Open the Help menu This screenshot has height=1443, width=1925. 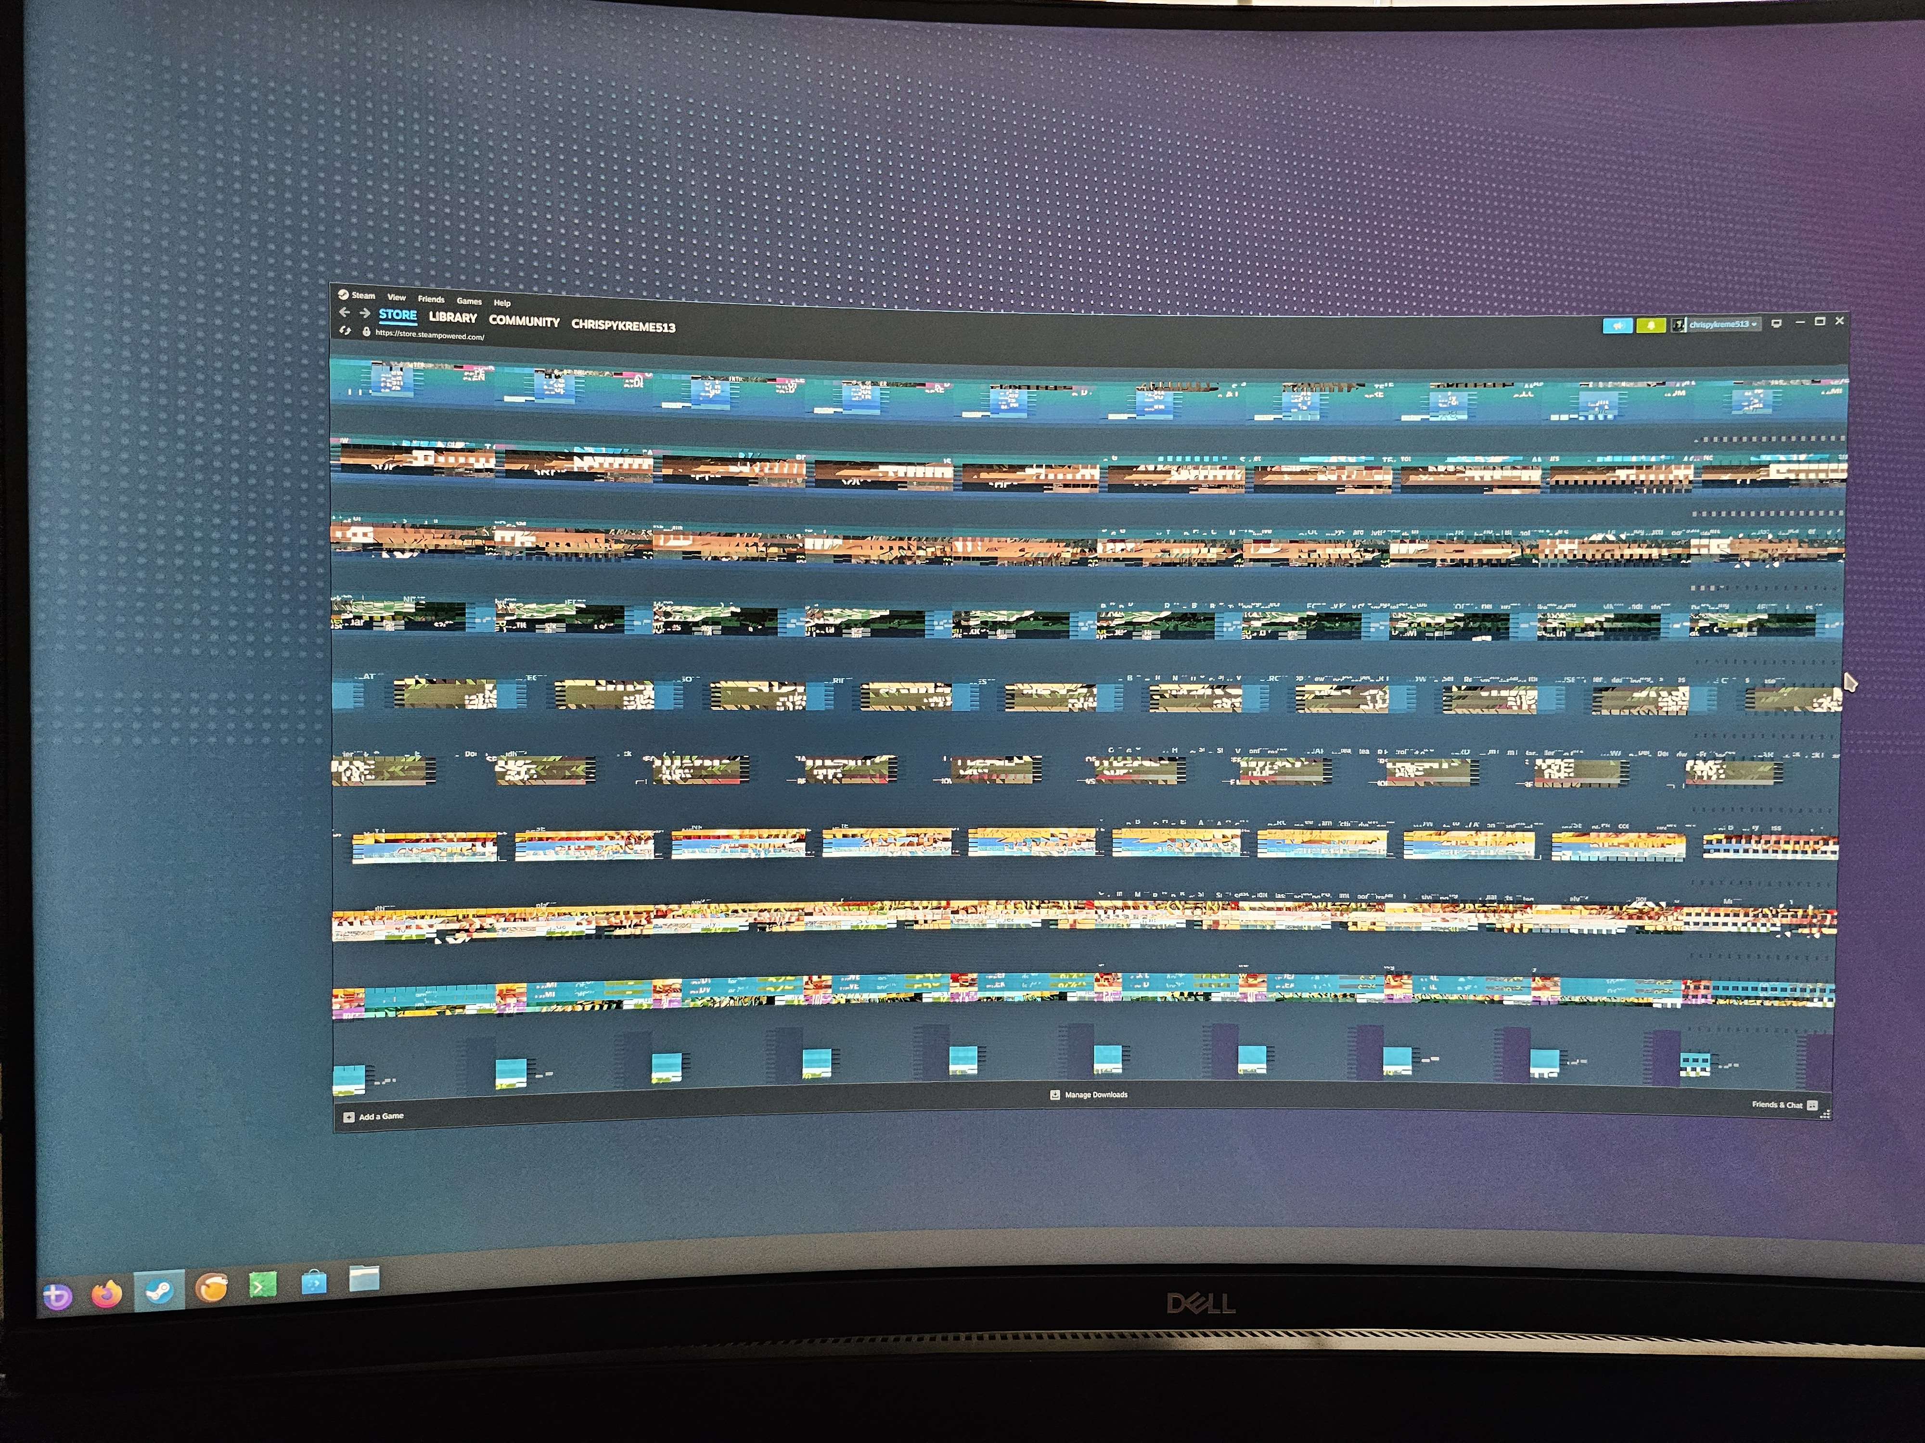click(502, 303)
